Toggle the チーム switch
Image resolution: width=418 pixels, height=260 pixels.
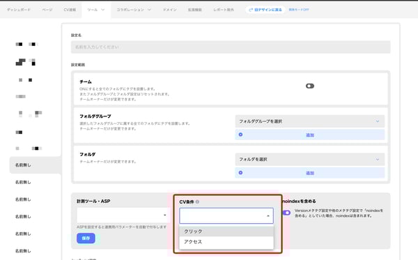[310, 86]
